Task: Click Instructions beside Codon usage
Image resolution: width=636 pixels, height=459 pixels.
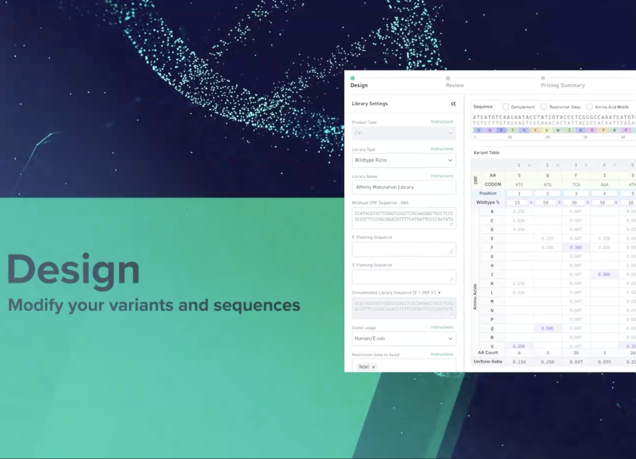Action: click(442, 327)
